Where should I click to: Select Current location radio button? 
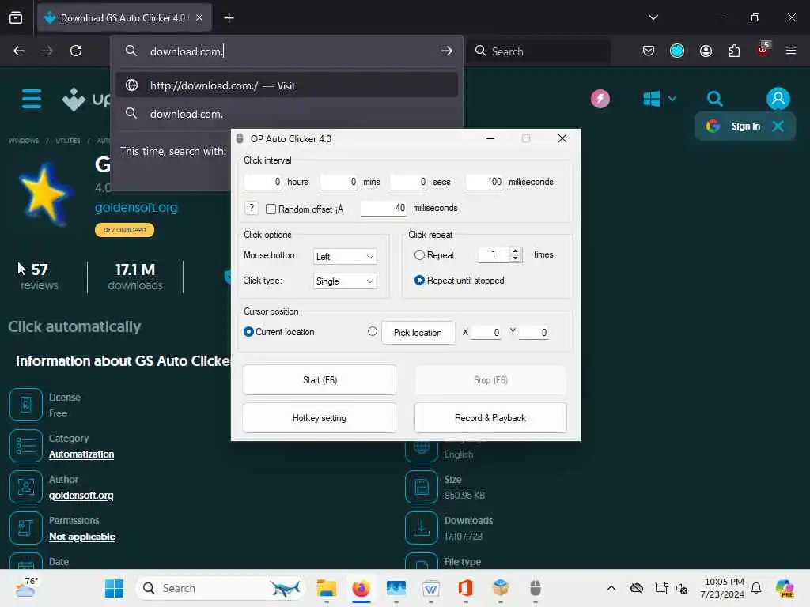pyautogui.click(x=248, y=332)
